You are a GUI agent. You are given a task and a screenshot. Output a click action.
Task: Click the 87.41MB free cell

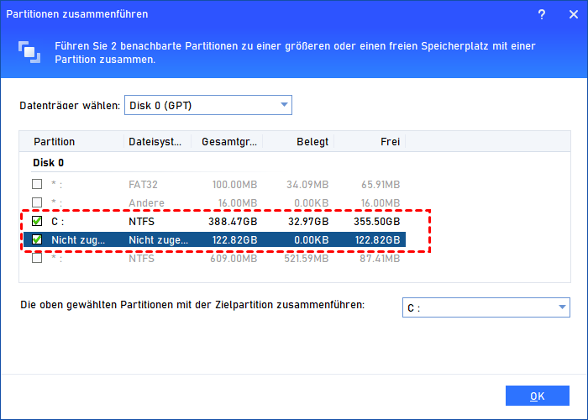click(380, 259)
